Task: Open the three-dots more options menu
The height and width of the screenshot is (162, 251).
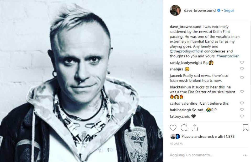Action: 245,155
